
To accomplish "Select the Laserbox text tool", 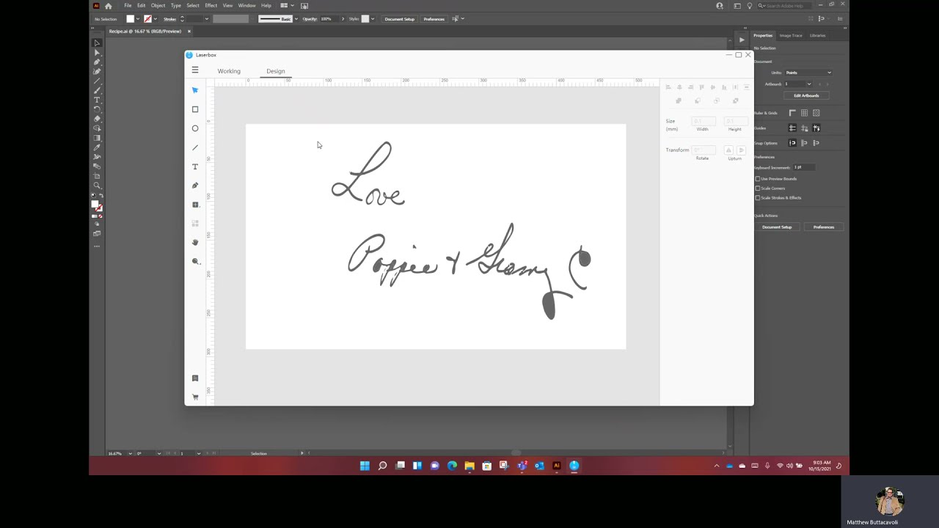I will [195, 166].
